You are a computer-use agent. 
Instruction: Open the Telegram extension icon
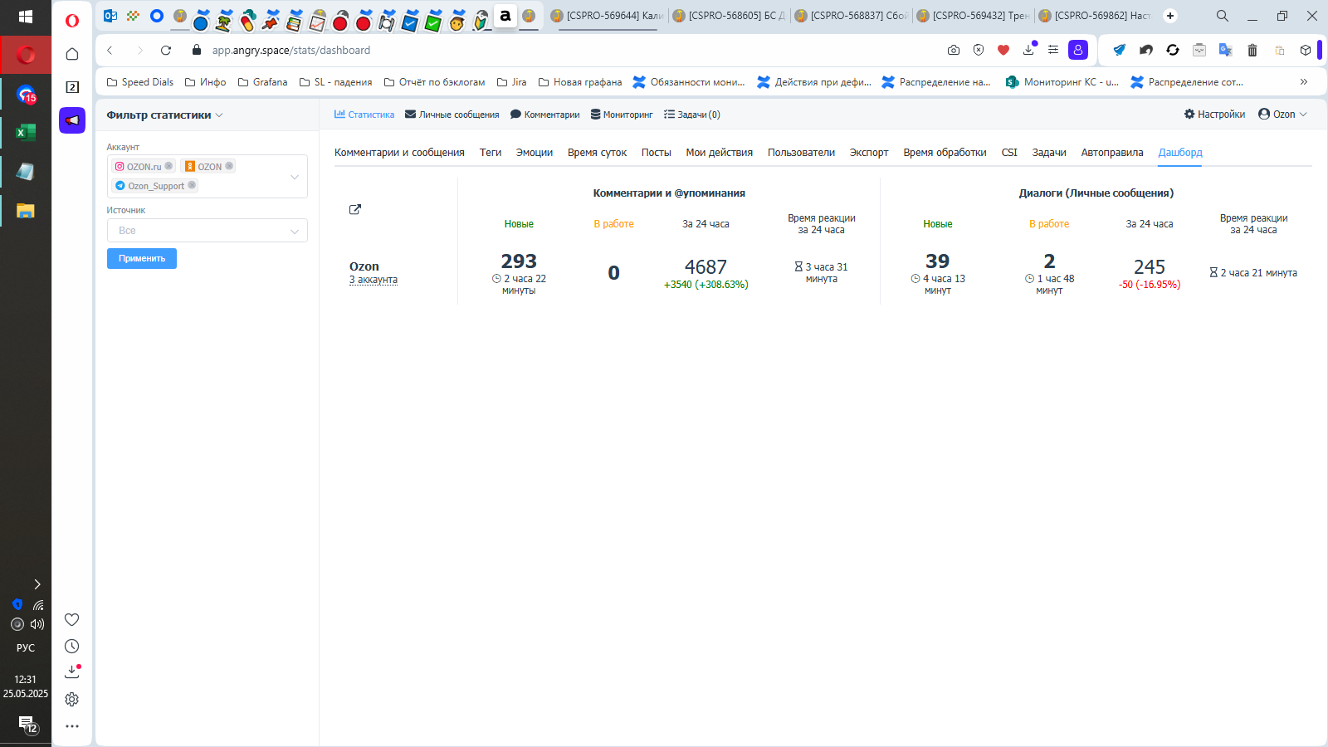point(1120,50)
